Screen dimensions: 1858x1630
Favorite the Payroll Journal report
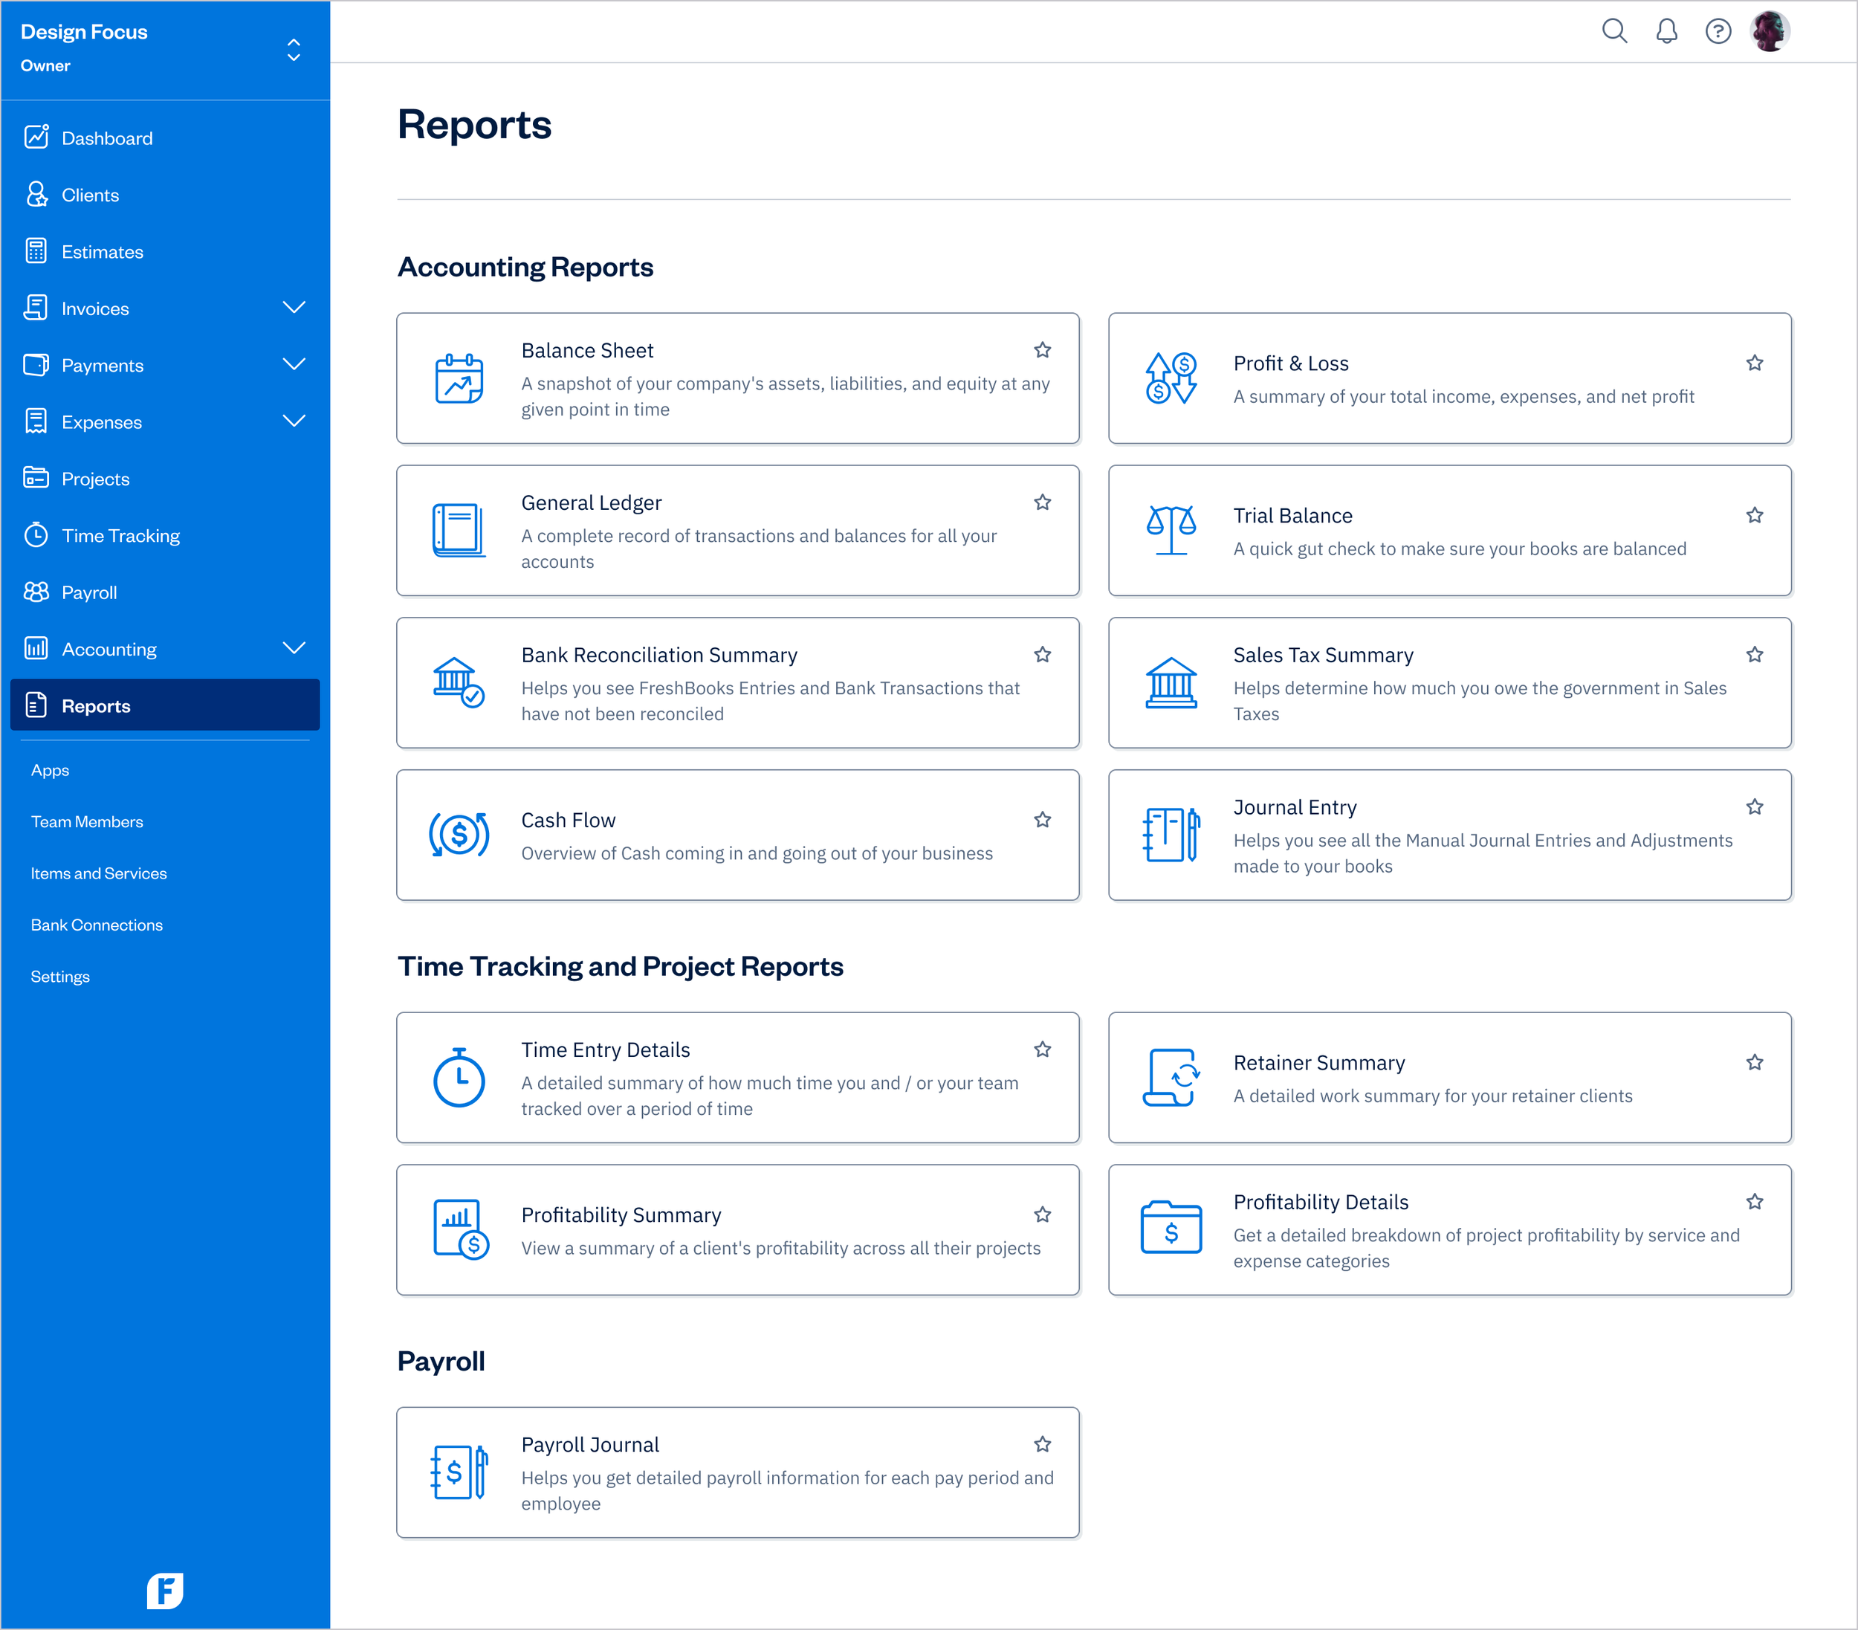click(x=1043, y=1443)
